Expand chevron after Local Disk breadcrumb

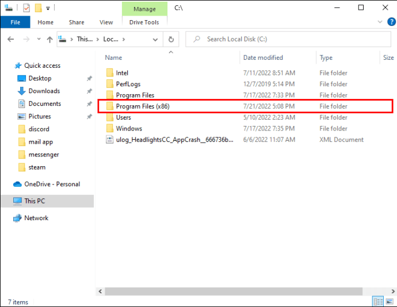[124, 39]
